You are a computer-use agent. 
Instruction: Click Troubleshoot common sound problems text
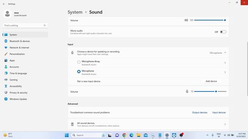click(x=90, y=112)
